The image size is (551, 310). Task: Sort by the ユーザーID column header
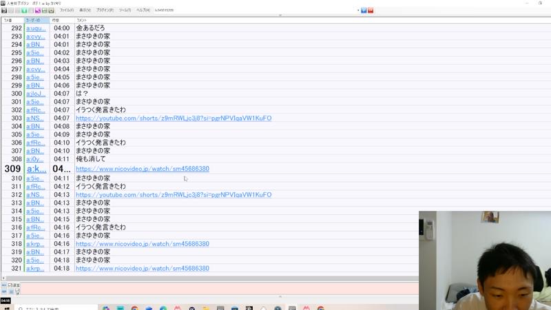click(36, 21)
